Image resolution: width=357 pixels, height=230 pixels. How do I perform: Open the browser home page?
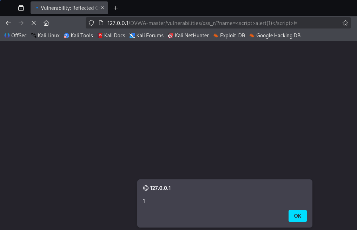(x=46, y=23)
